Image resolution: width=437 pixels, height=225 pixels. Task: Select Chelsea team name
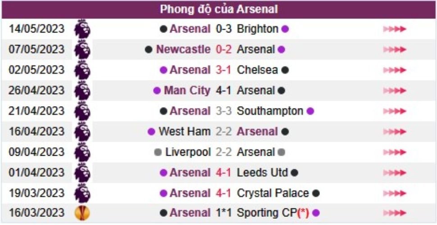(257, 70)
